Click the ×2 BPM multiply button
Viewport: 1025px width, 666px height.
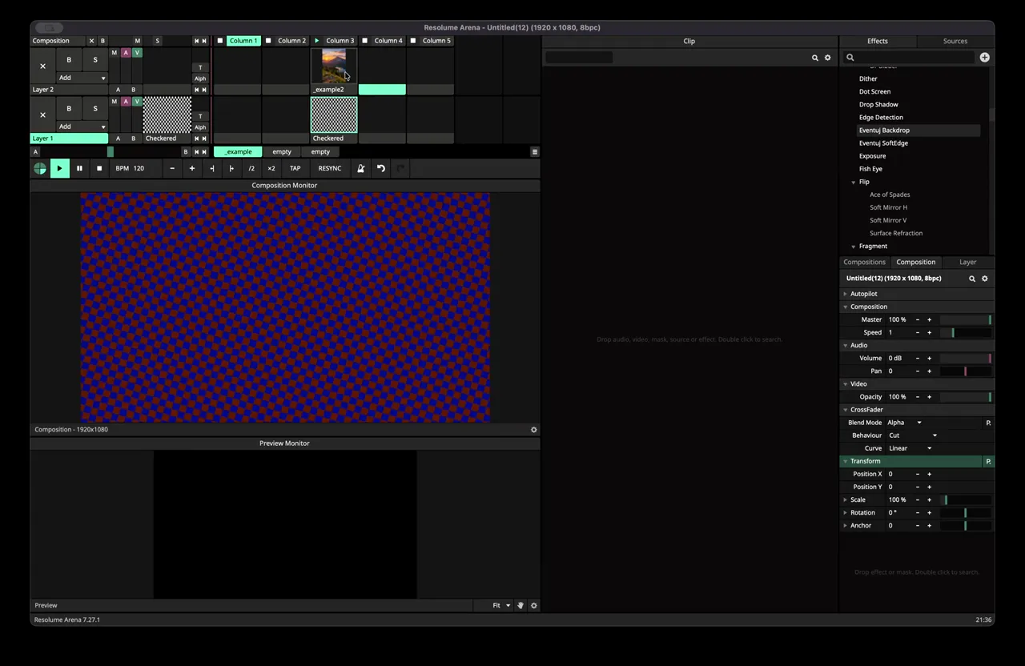pyautogui.click(x=271, y=168)
